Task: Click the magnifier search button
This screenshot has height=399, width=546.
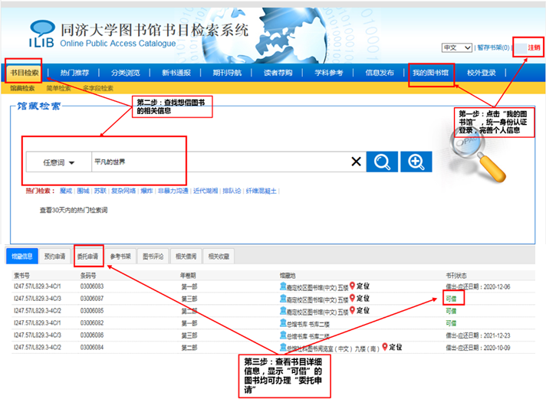Action: click(382, 162)
